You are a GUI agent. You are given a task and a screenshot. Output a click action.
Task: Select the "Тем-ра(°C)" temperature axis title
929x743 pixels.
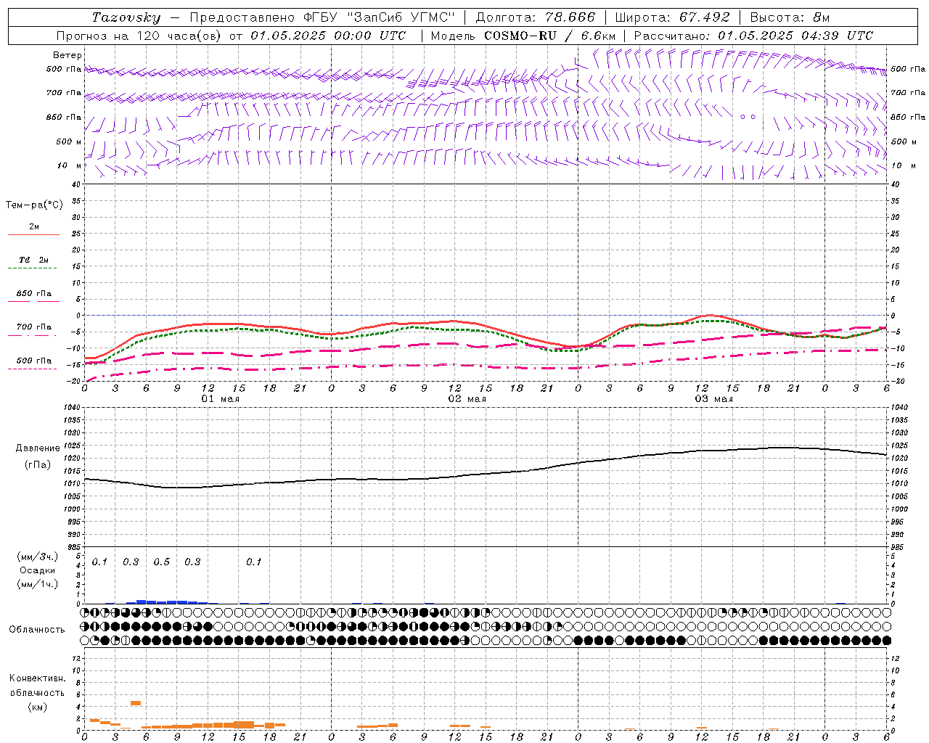pyautogui.click(x=34, y=205)
